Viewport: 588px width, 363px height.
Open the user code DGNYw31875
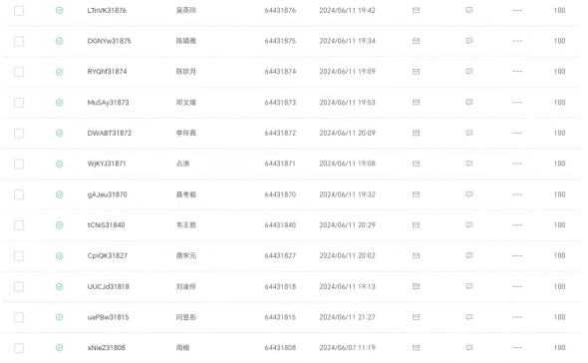coord(109,41)
